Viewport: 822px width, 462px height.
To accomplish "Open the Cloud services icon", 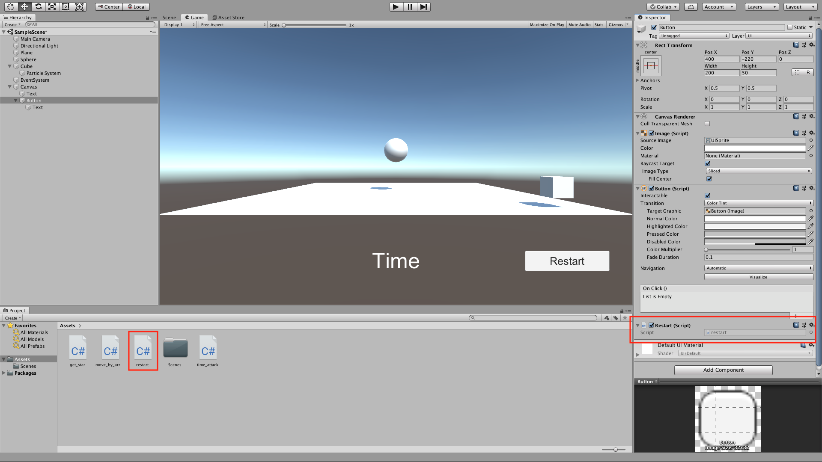I will (x=691, y=6).
